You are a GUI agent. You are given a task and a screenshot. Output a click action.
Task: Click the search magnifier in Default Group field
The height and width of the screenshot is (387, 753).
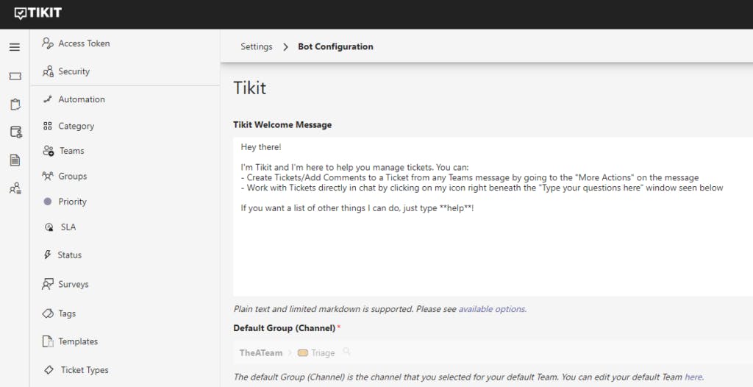click(x=346, y=352)
